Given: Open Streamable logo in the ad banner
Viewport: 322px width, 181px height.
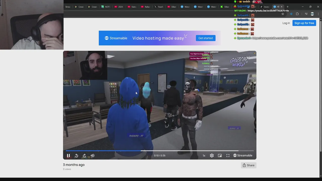Looking at the screenshot, I should click(x=116, y=38).
